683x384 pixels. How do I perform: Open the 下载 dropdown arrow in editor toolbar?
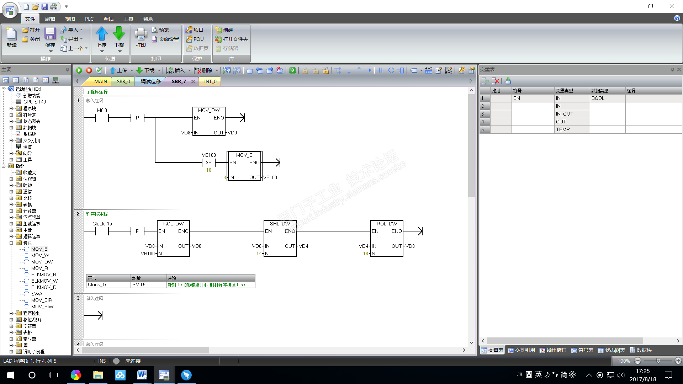pyautogui.click(x=159, y=70)
